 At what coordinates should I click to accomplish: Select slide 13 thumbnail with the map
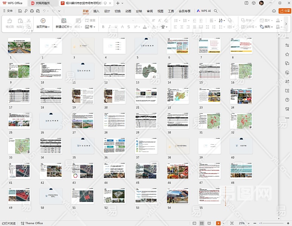146,70
